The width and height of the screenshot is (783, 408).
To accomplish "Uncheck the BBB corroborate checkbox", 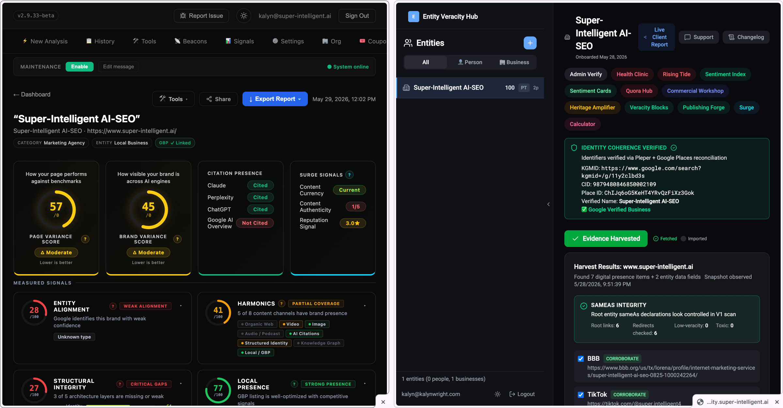I will click(x=581, y=358).
